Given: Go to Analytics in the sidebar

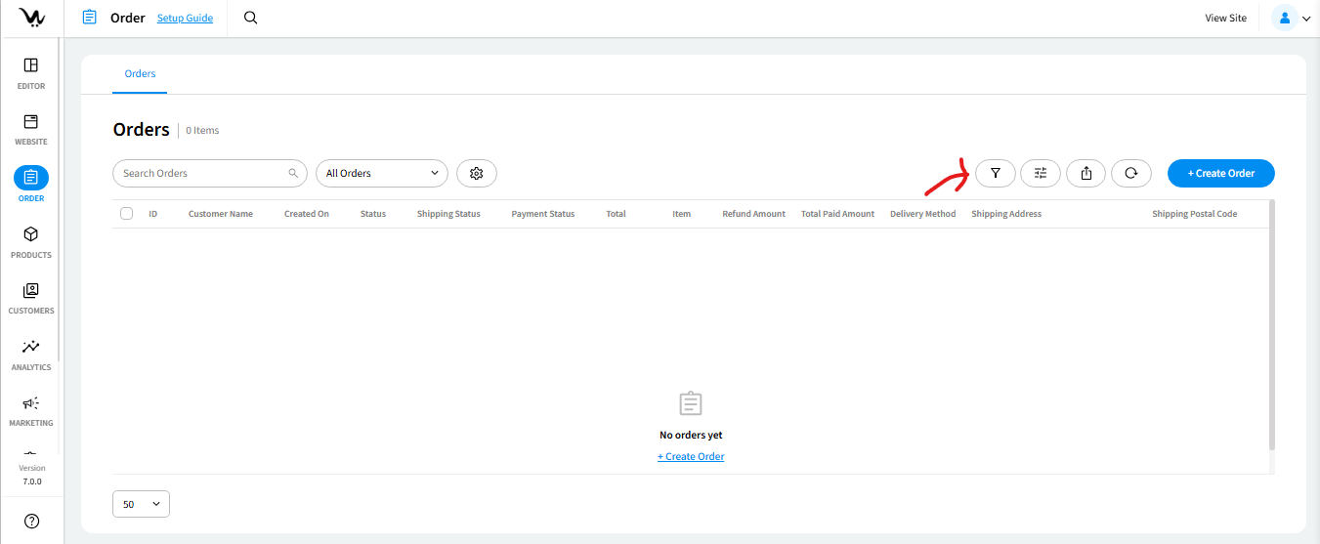Looking at the screenshot, I should coord(30,353).
